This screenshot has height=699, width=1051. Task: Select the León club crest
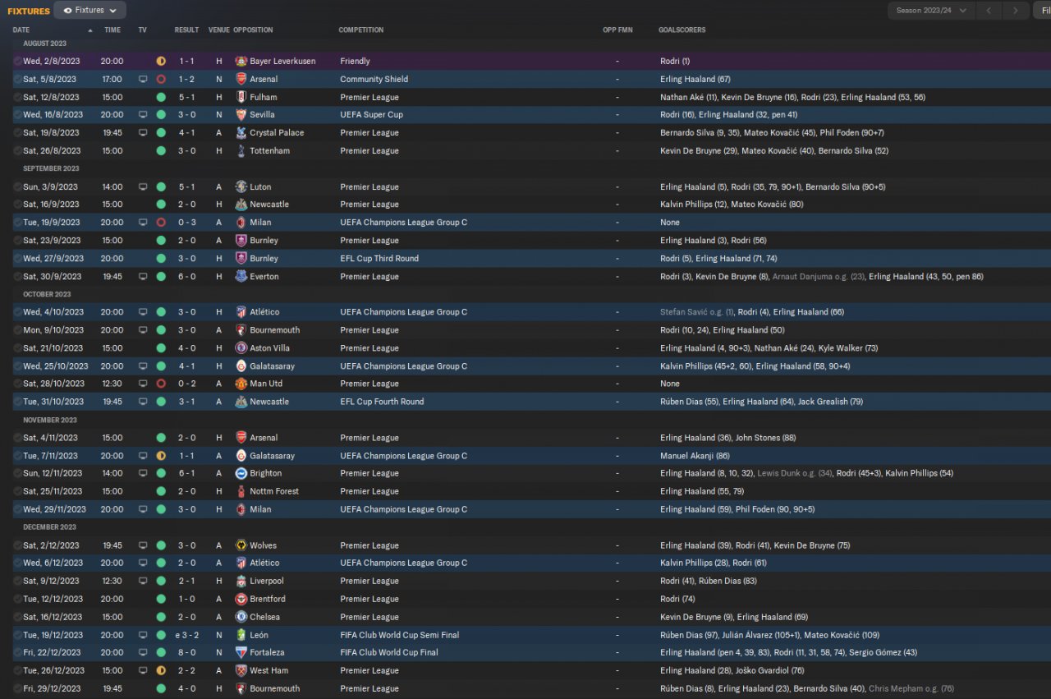[241, 635]
